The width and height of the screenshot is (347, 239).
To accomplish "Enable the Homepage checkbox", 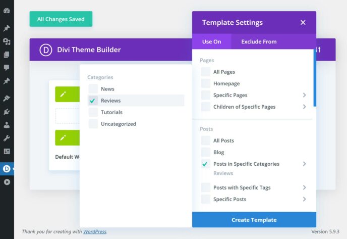I will click(x=206, y=83).
